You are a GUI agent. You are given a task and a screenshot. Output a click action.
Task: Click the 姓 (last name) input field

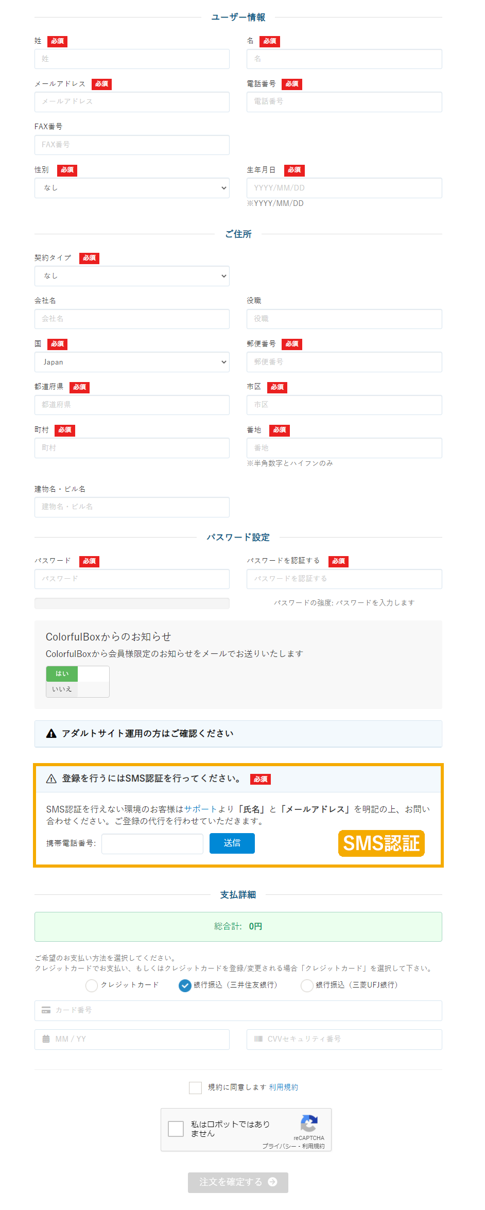pyautogui.click(x=132, y=59)
